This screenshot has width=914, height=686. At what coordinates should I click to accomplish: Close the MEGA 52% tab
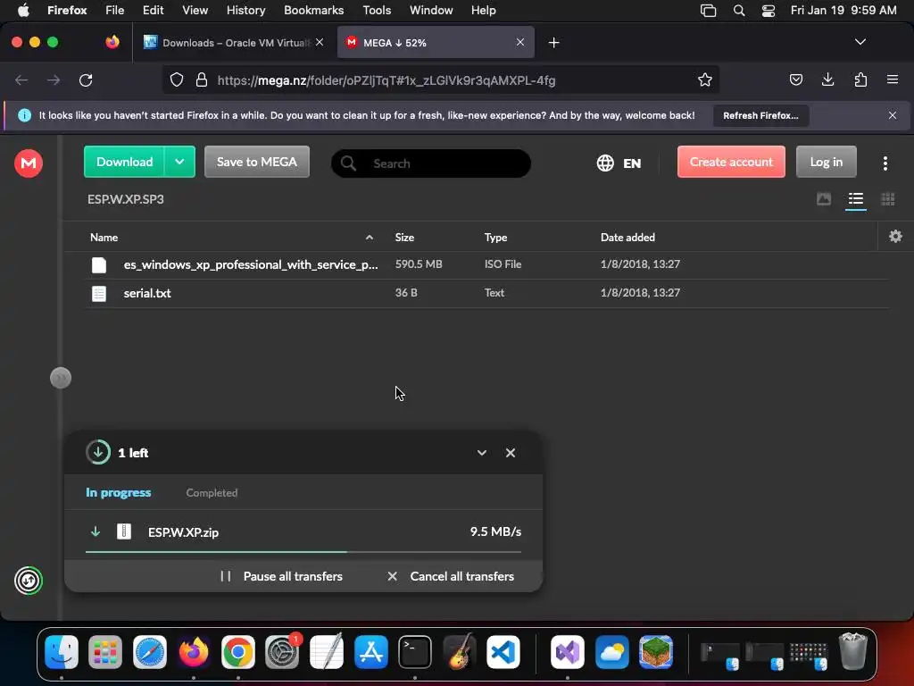click(520, 43)
